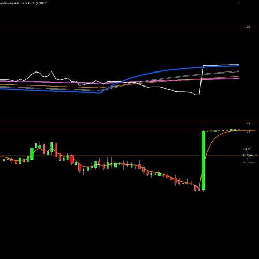Select the 'in 1 Days' label

click(x=249, y=162)
